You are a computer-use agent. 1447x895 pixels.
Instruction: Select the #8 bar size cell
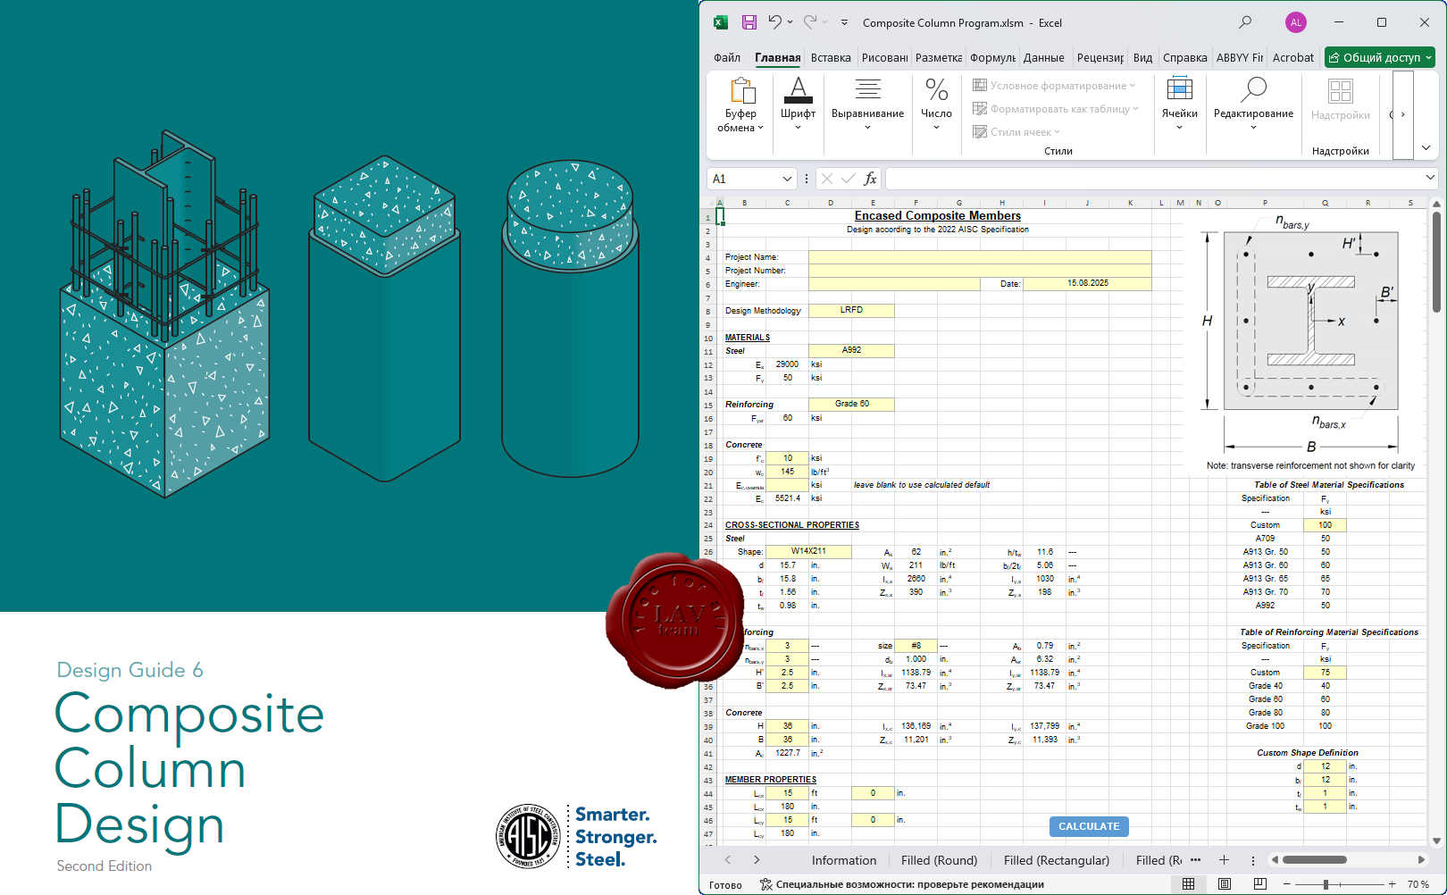coord(916,646)
